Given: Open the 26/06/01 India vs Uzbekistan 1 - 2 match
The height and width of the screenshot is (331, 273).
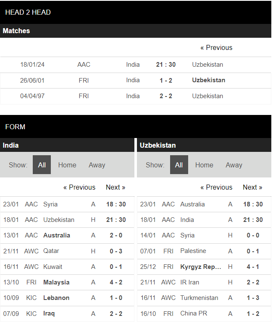Looking at the screenshot, I should click(166, 81).
